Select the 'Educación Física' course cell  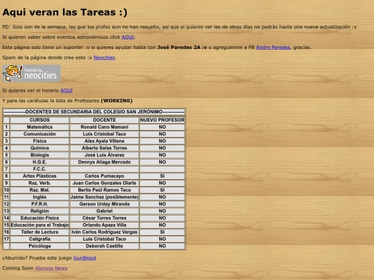click(39, 218)
